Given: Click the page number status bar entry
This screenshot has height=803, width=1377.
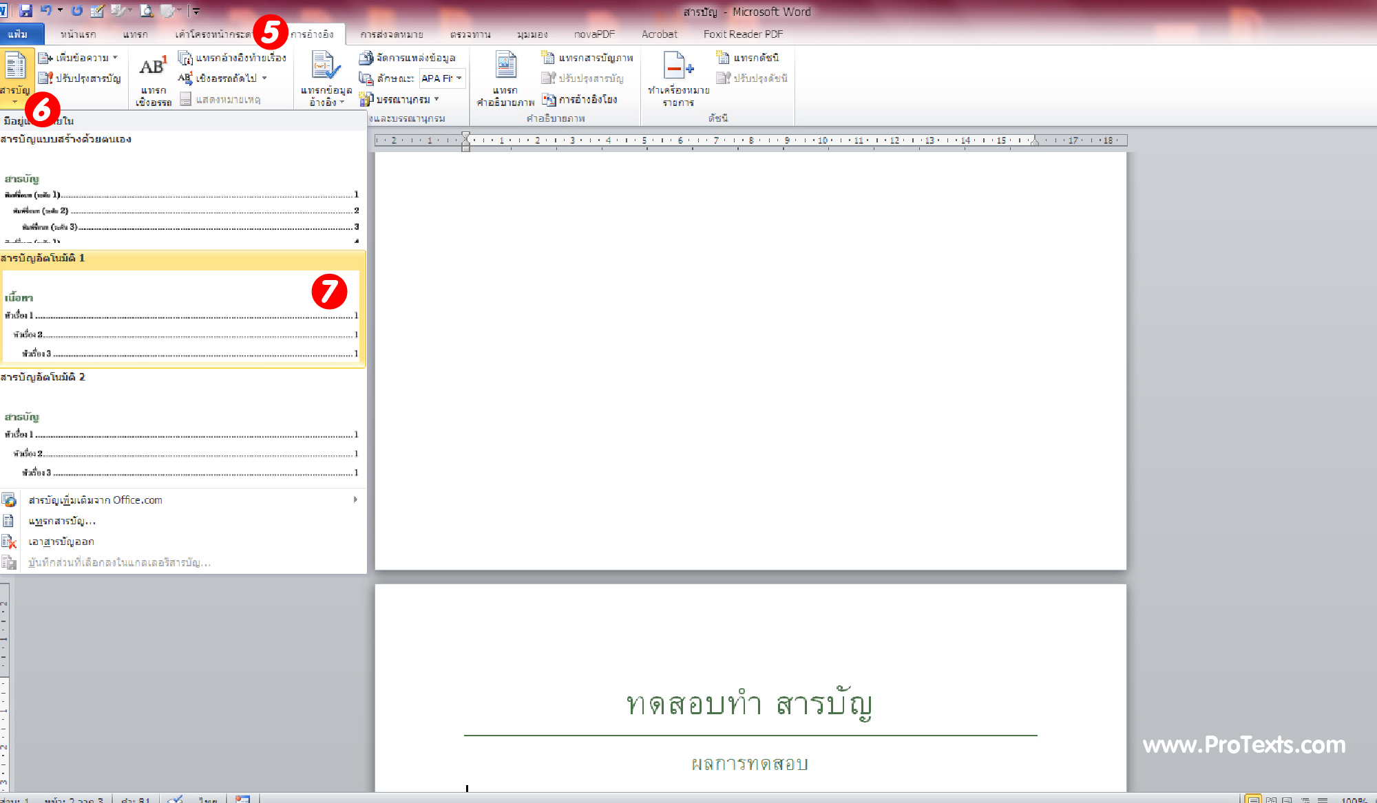Looking at the screenshot, I should (74, 800).
